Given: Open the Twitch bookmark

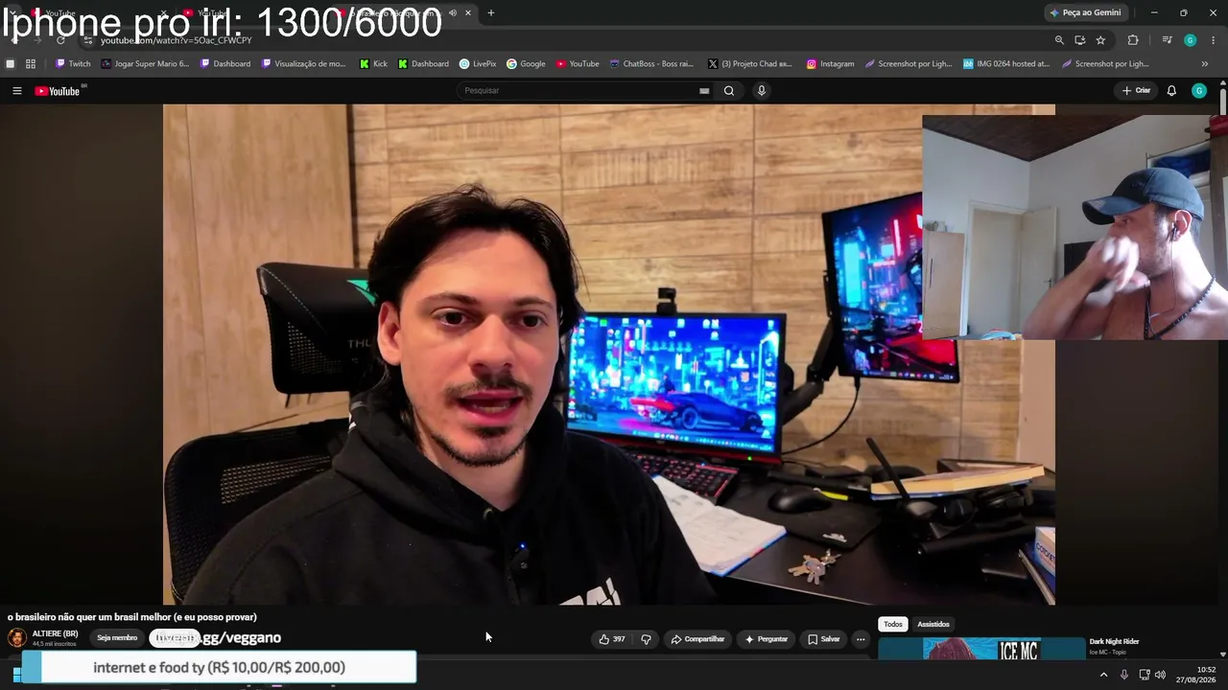Looking at the screenshot, I should click(x=73, y=64).
